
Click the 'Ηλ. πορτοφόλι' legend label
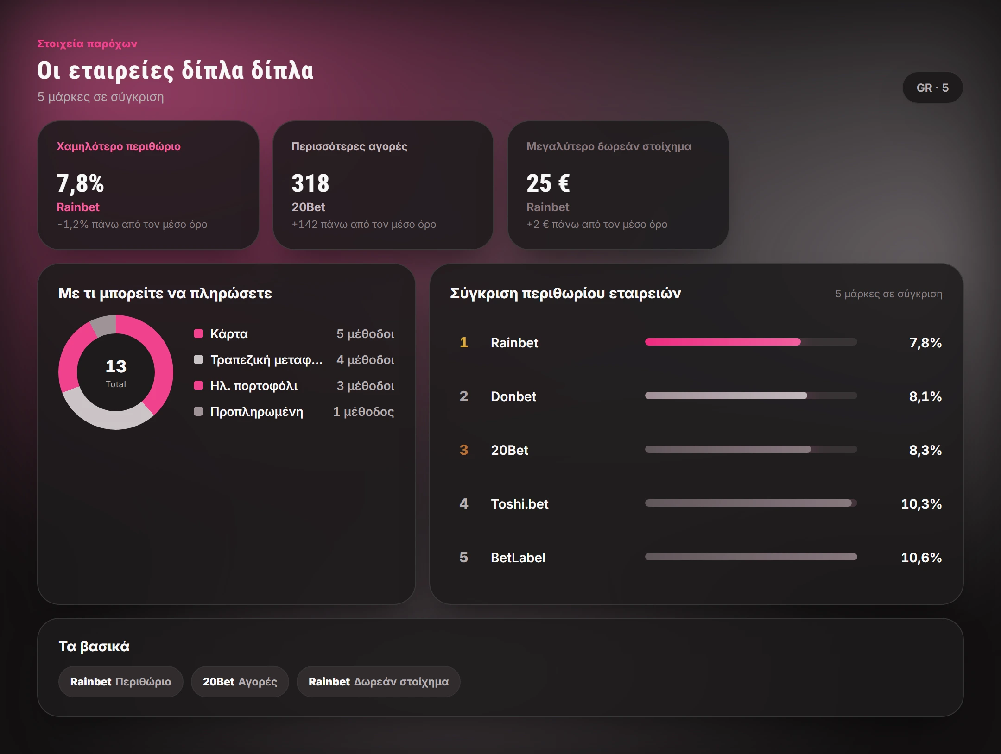(254, 386)
